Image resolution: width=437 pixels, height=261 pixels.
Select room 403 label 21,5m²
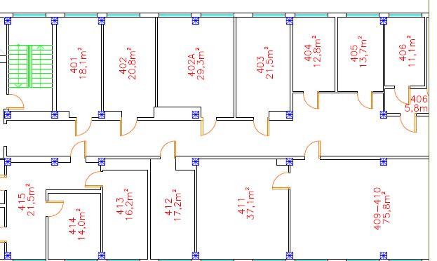(x=264, y=63)
